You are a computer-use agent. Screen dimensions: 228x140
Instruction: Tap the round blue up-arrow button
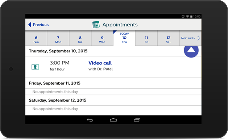(x=191, y=50)
